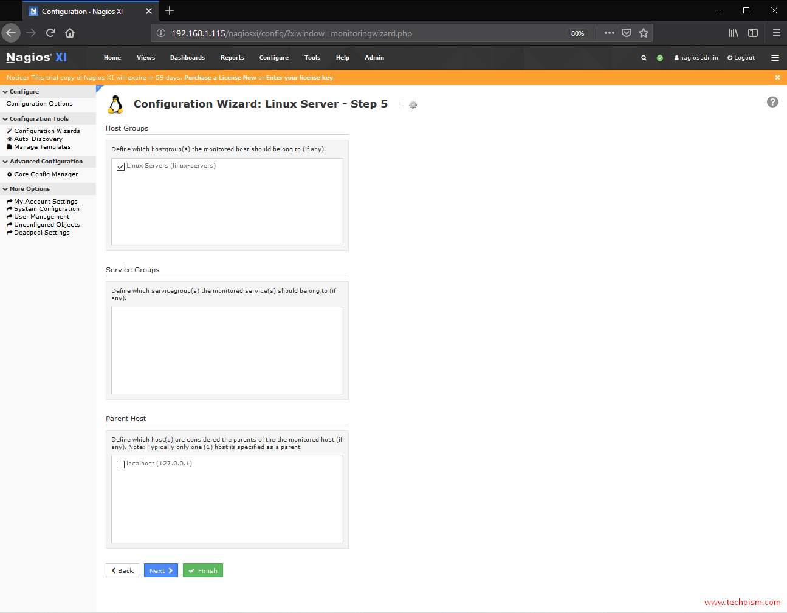Screen dimensions: 787x613
Task: Open System Configuration sidebar link
Action: click(43, 209)
